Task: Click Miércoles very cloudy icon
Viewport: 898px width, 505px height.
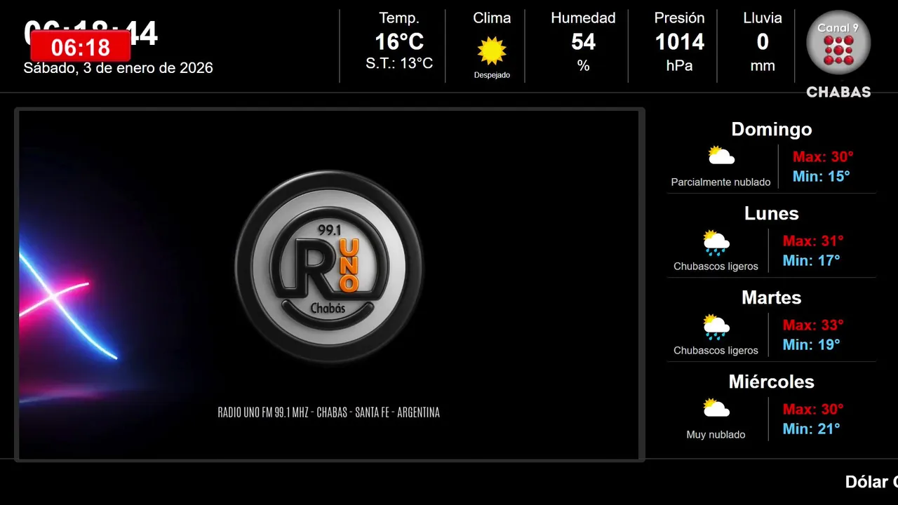Action: pos(716,408)
